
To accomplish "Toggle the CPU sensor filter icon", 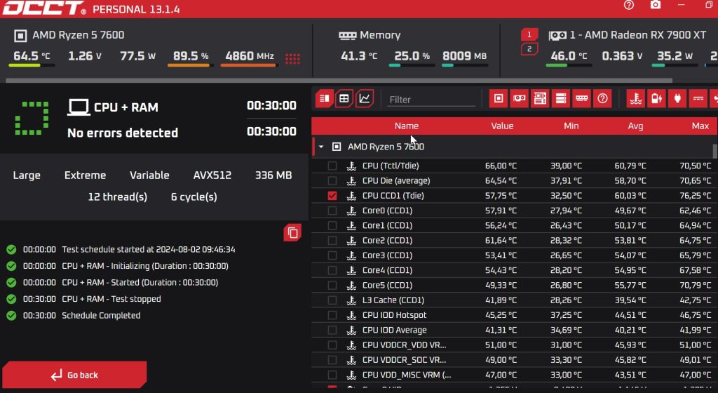I will [499, 98].
